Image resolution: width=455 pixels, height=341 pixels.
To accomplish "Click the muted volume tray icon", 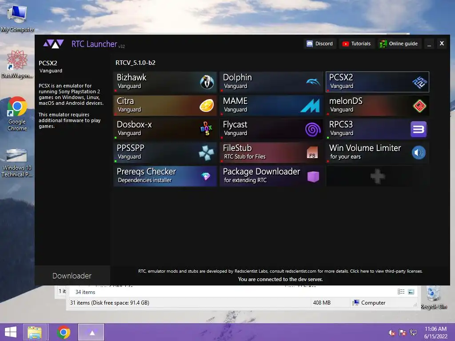I will click(391, 333).
